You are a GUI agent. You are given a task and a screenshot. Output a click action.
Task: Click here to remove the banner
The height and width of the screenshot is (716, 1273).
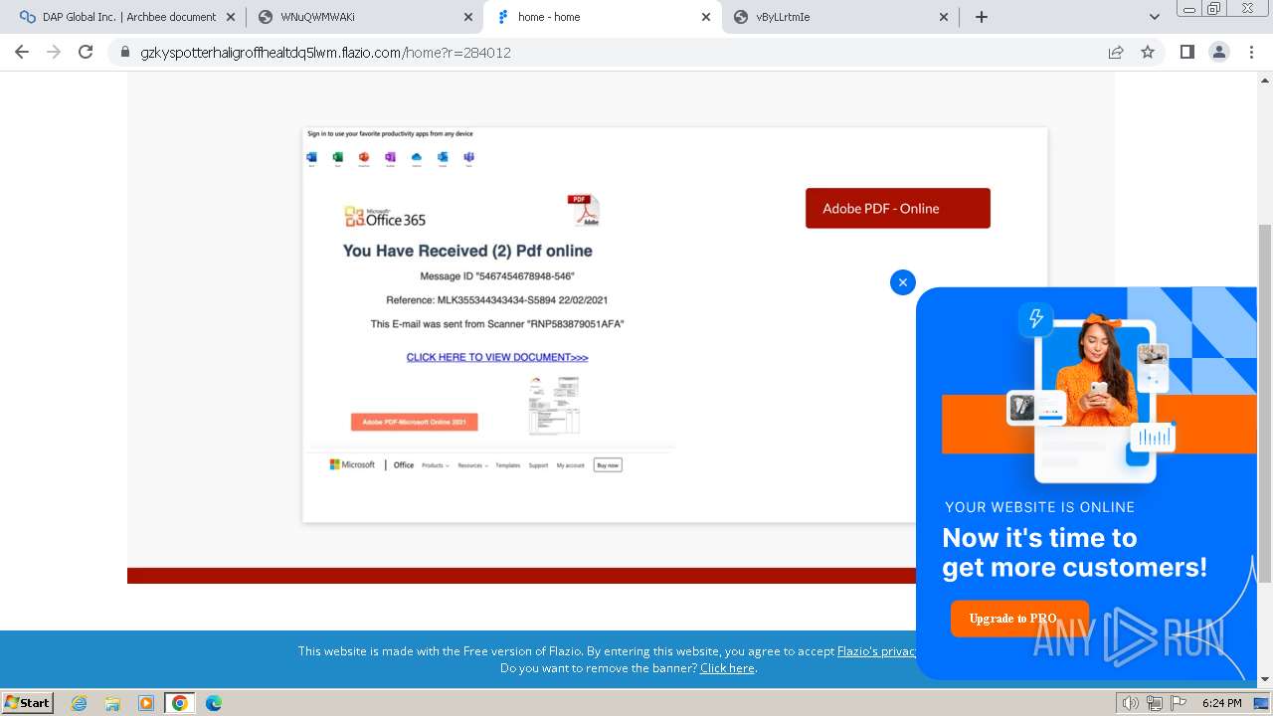(727, 668)
